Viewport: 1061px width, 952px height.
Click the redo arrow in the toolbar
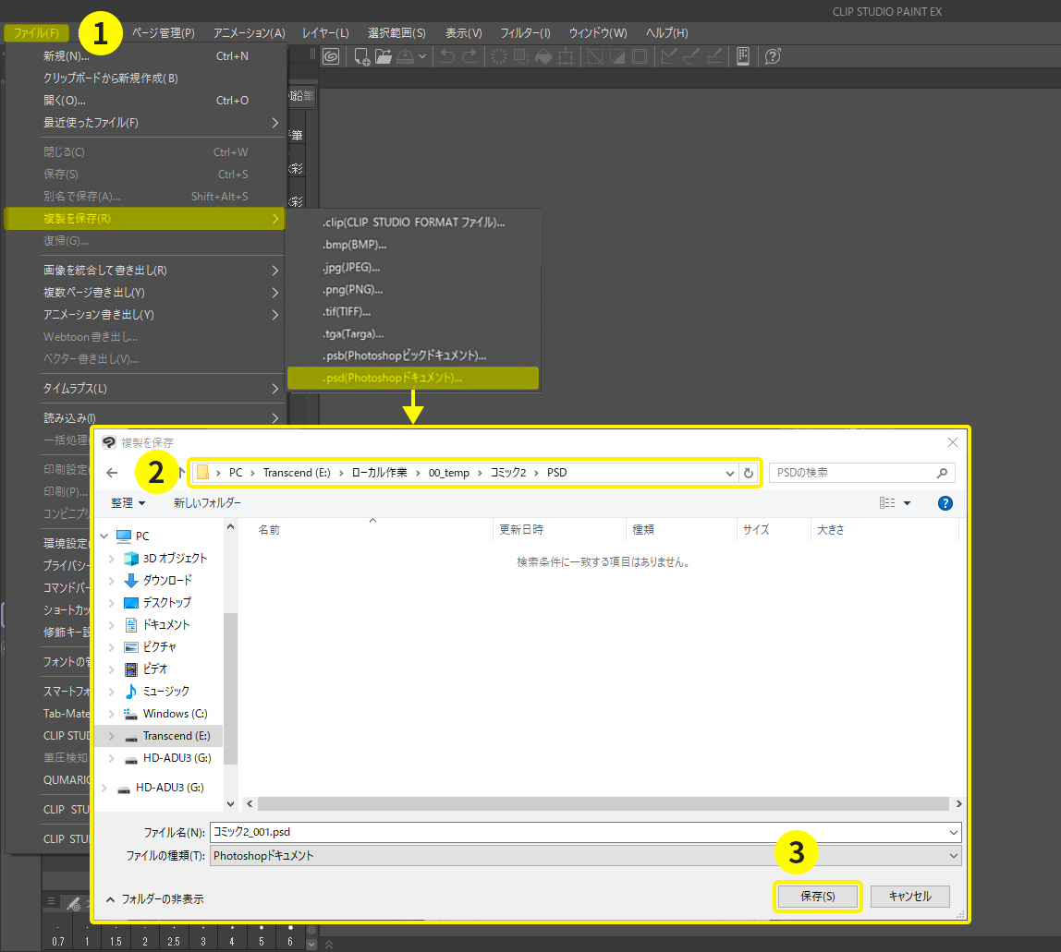click(x=470, y=57)
